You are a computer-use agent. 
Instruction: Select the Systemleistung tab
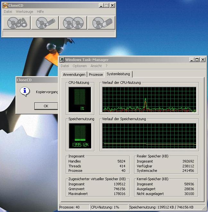pos(118,74)
